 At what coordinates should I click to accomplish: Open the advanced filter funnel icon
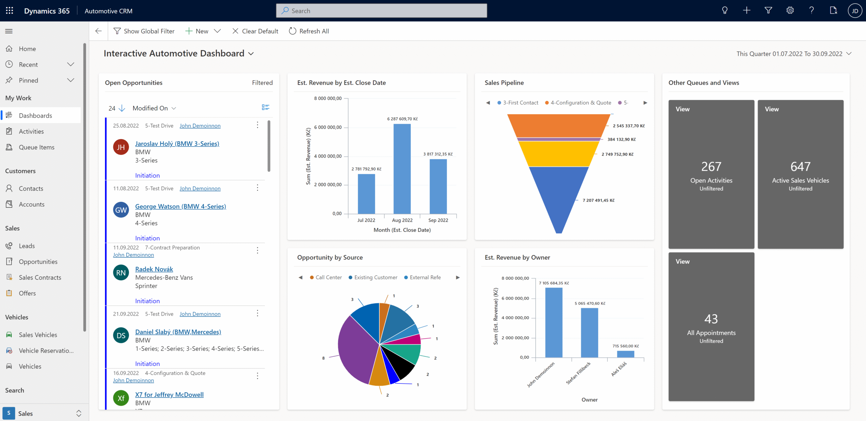[768, 10]
